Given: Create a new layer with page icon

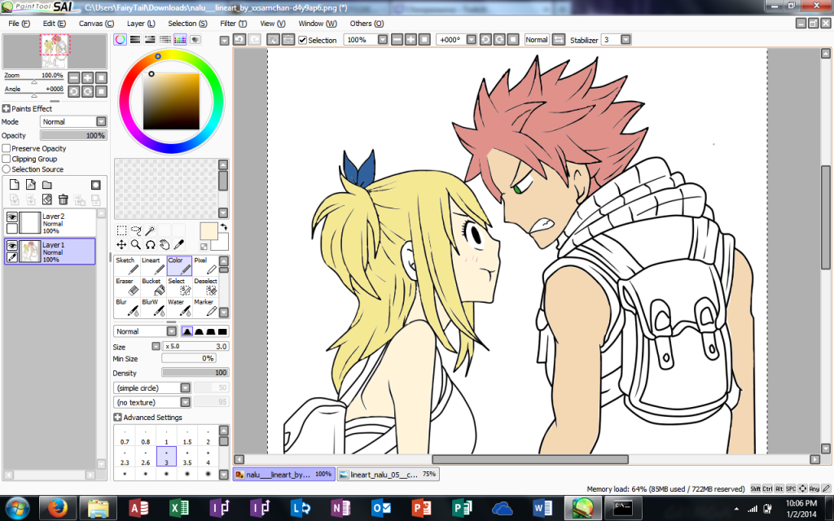Looking at the screenshot, I should click(x=14, y=185).
